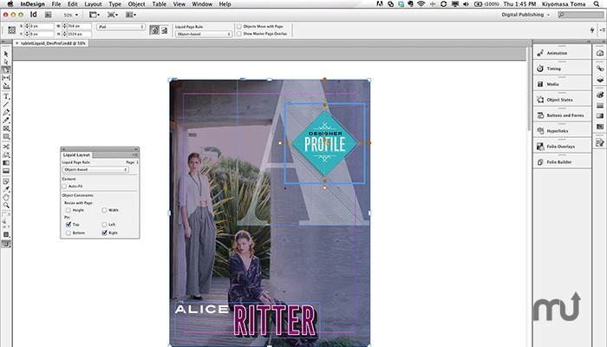Open the Folio Overlays panel
607x347 pixels.
(562, 147)
